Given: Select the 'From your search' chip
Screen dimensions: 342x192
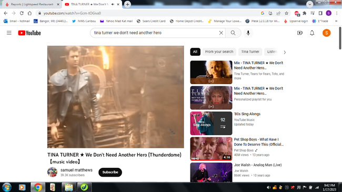Looking at the screenshot, I should point(219,52).
